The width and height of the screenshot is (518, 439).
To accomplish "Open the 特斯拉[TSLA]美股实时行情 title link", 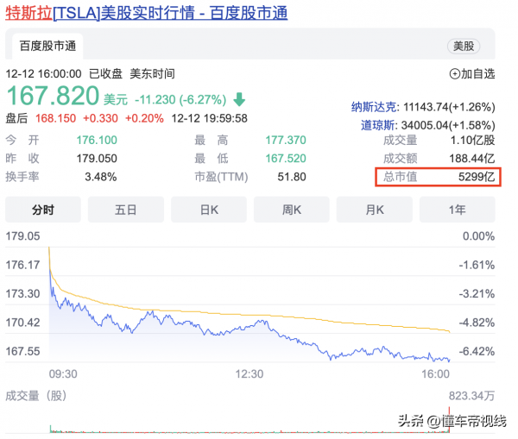I will [147, 14].
